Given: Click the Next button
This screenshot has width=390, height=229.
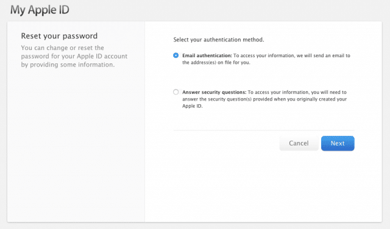Looking at the screenshot, I should click(x=338, y=143).
